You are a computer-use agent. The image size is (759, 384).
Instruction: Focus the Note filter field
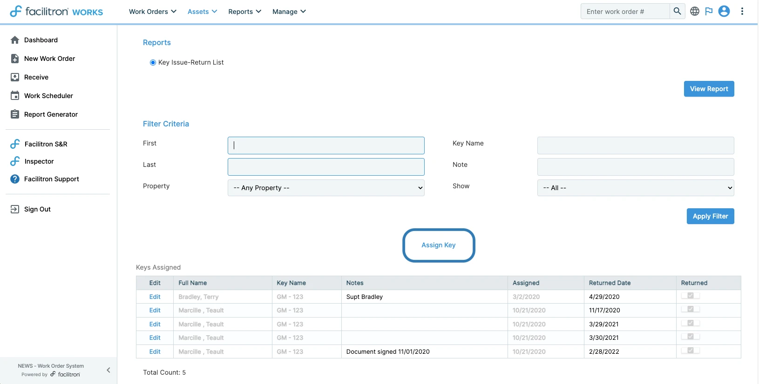tap(636, 167)
